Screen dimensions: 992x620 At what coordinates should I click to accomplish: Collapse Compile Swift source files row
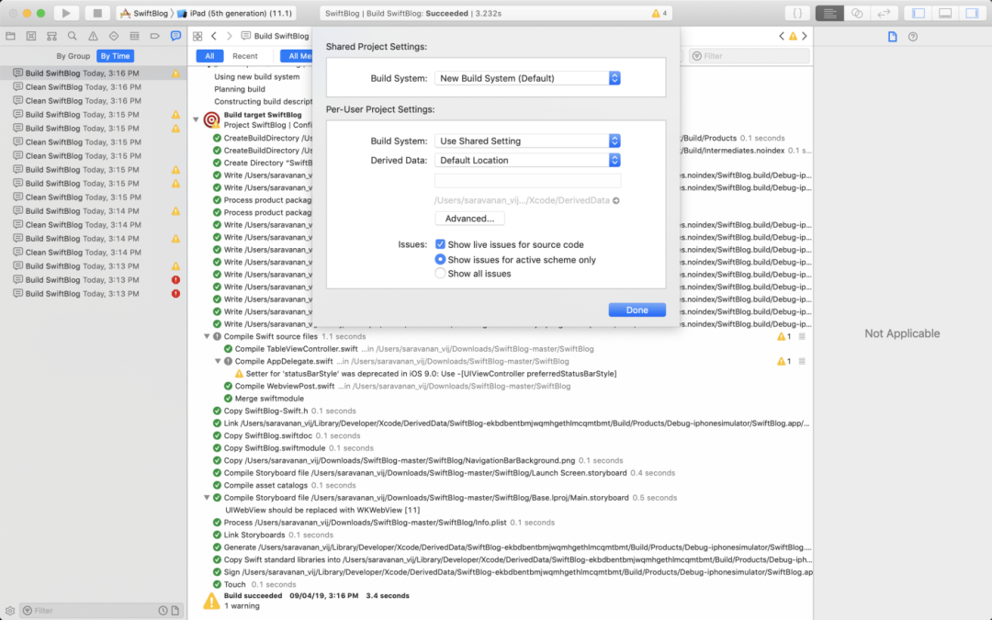click(x=207, y=336)
